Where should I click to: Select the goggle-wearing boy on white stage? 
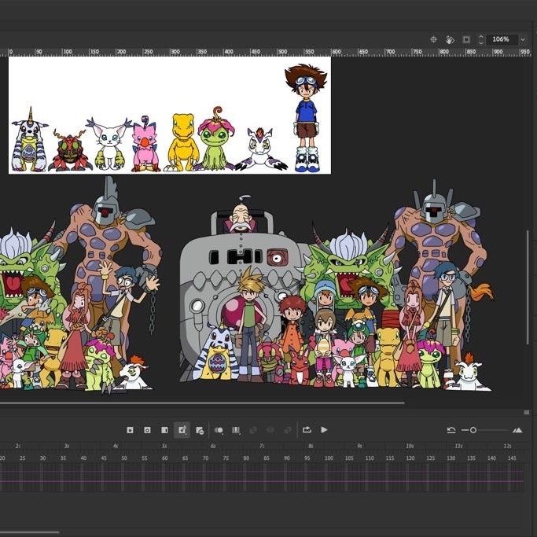307,117
